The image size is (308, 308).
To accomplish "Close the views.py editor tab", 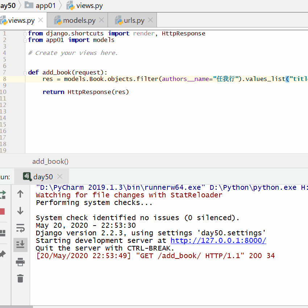I will coord(41,20).
